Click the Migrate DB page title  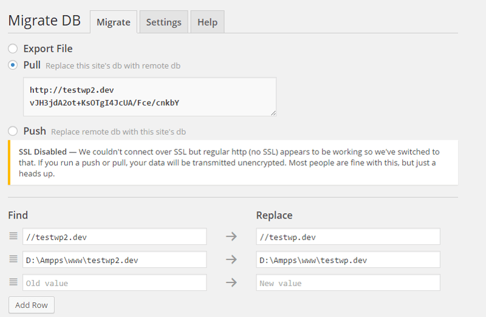[x=44, y=21]
